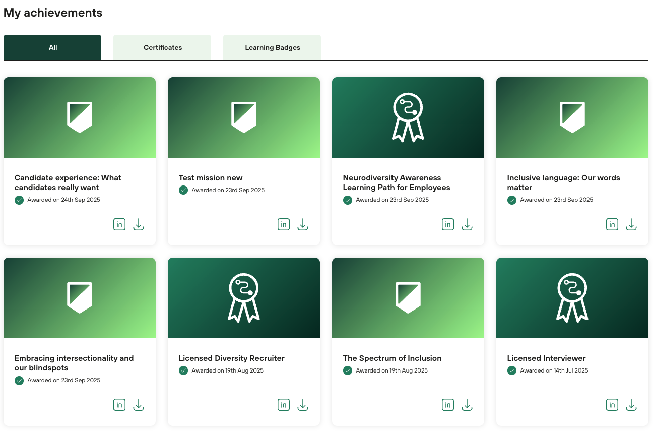Open the Learning Badges tab
The image size is (653, 433).
tap(272, 48)
